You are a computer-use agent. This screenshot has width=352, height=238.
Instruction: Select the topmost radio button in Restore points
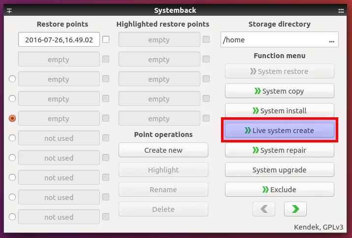click(12, 79)
